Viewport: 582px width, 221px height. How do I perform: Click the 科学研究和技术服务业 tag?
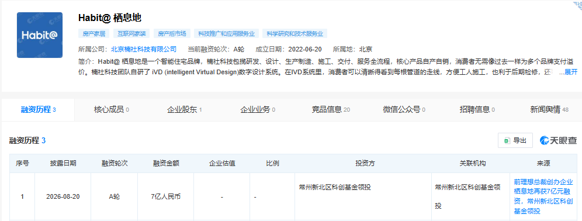click(x=295, y=34)
